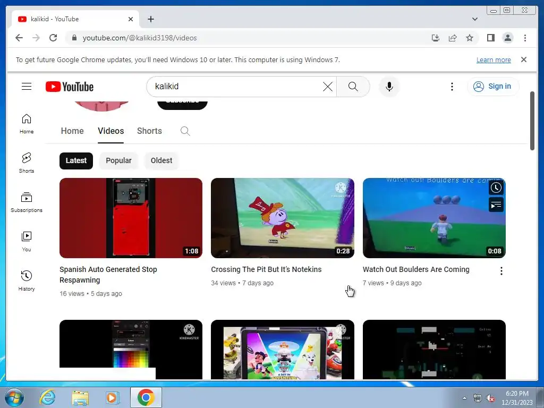
Task: Sort videos by Popular
Action: click(x=118, y=160)
